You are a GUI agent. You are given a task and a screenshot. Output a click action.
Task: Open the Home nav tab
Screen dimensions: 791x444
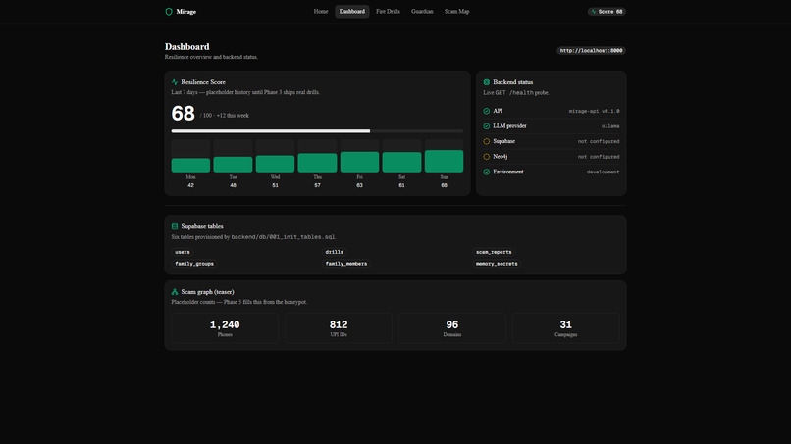coord(321,11)
